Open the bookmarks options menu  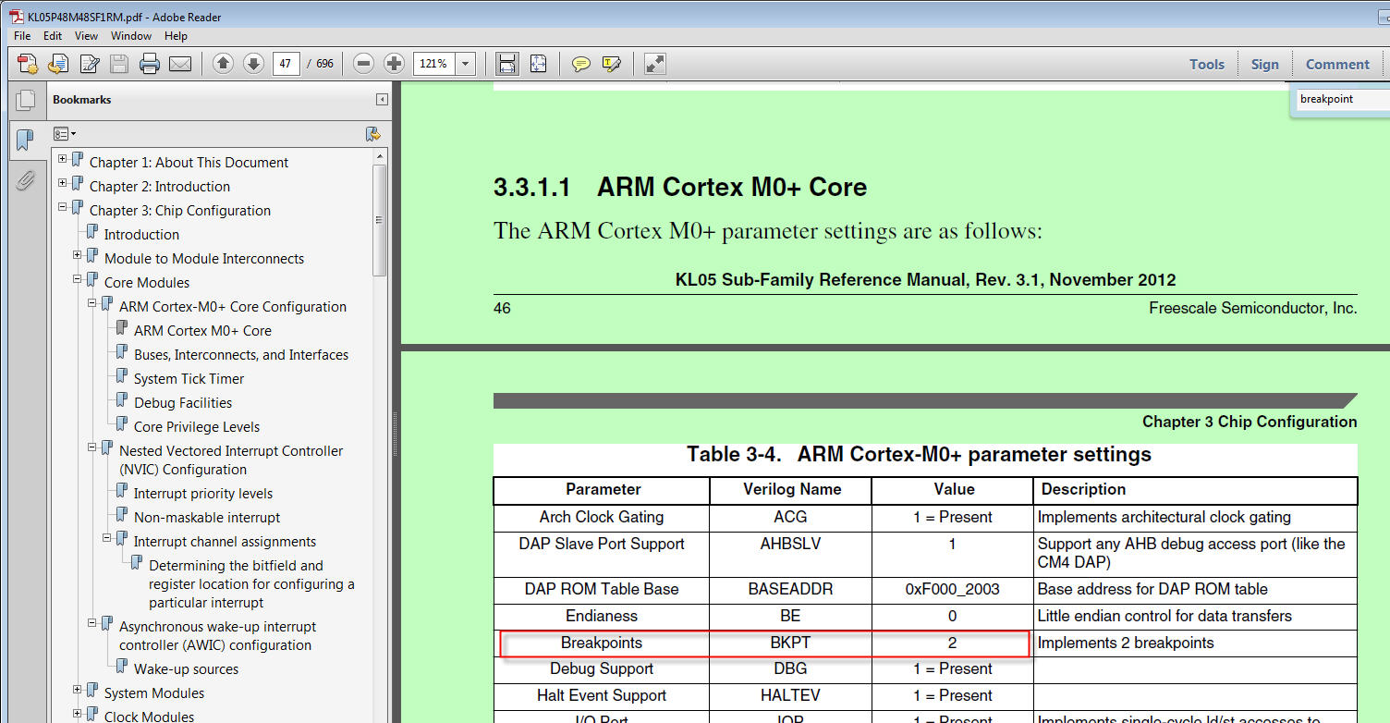(x=65, y=134)
